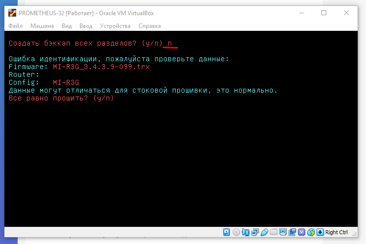Open the audio settings status icon
The height and width of the screenshot is (244, 366).
245,232
